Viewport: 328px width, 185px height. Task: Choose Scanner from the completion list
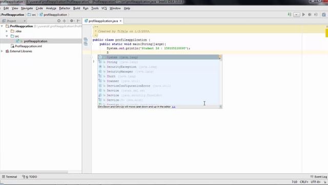click(x=158, y=81)
